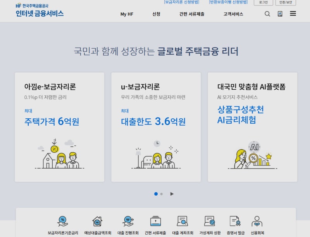
Task: Click the 0.1%p 더 저렴한 금리 text
Action: pyautogui.click(x=45, y=97)
